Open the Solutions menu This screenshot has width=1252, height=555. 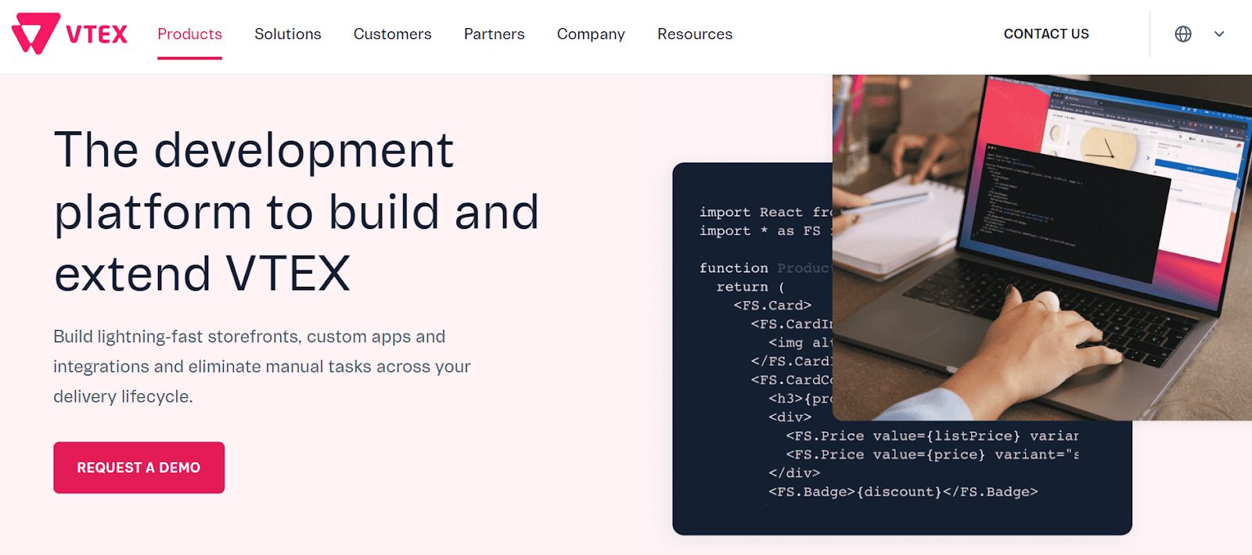(287, 34)
